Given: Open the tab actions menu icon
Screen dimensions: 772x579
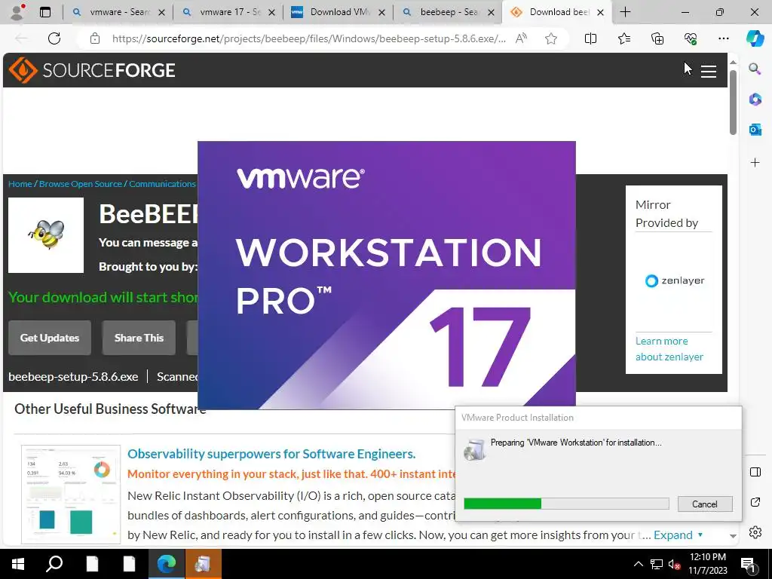Looking at the screenshot, I should coord(45,12).
